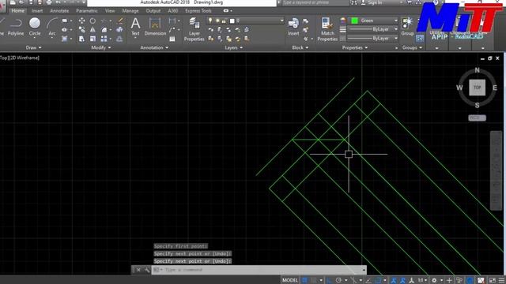
Task: Expand the Groups panel
Action: (x=412, y=47)
